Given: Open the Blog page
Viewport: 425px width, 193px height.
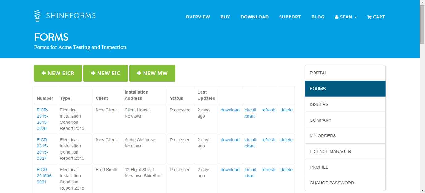Looking at the screenshot, I should click(x=318, y=17).
